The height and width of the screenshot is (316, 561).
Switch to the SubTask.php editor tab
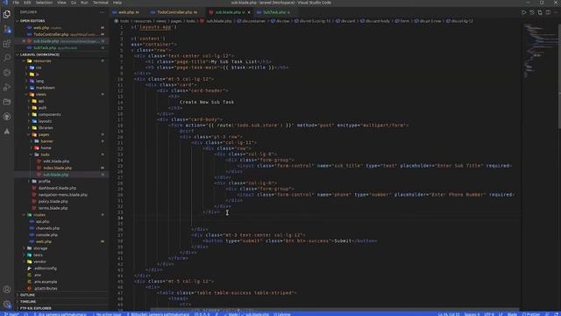[273, 12]
